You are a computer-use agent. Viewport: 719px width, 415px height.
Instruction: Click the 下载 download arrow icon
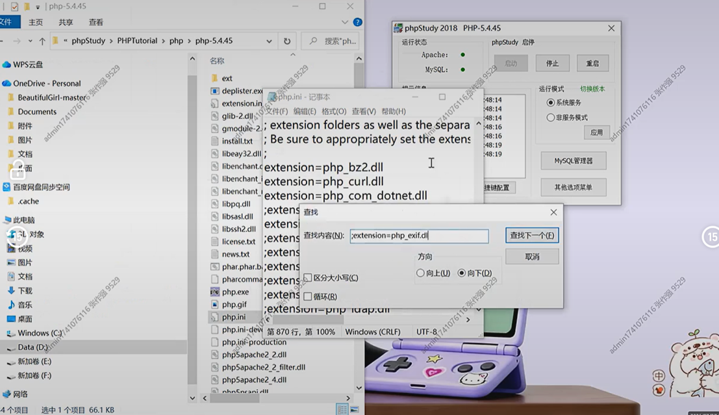12,290
